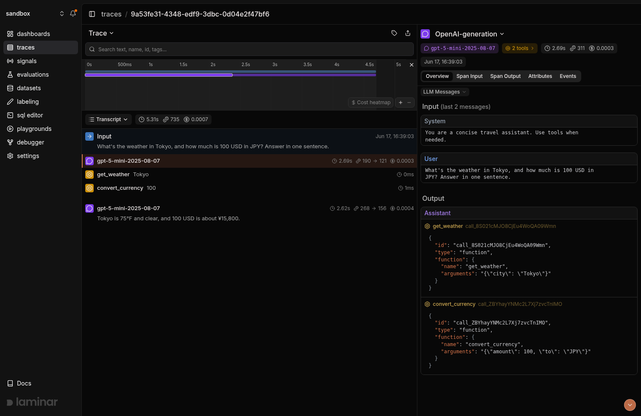This screenshot has height=416, width=641.
Task: Open signals page in sidebar
Action: click(x=41, y=61)
